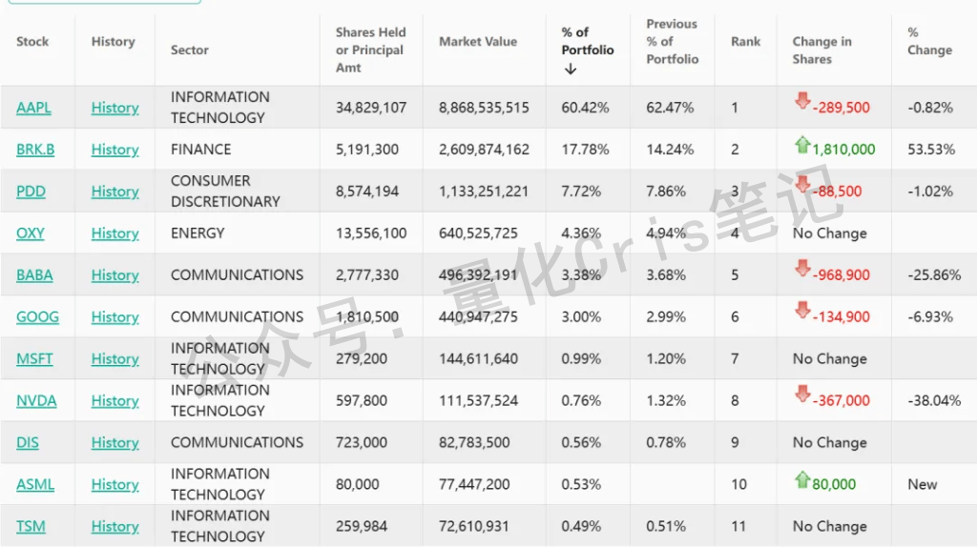View History for NVDA

coord(114,401)
